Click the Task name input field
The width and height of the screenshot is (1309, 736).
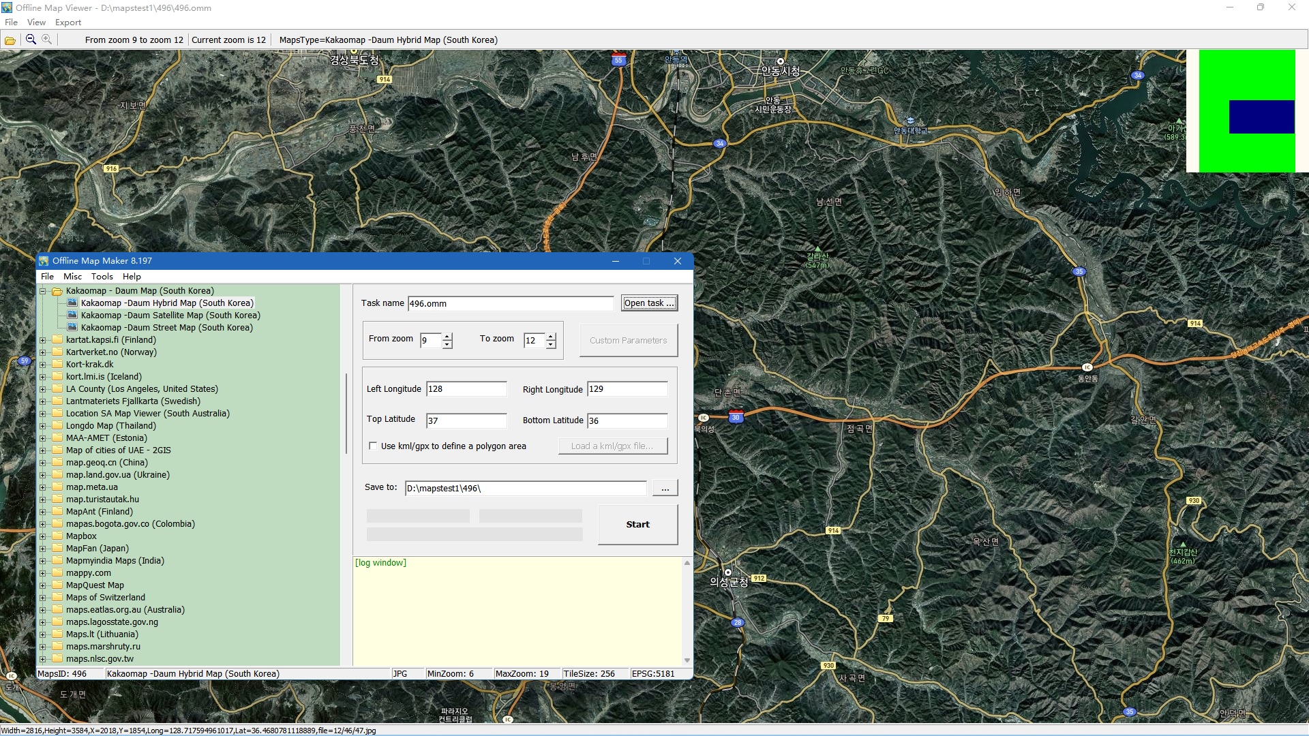511,304
